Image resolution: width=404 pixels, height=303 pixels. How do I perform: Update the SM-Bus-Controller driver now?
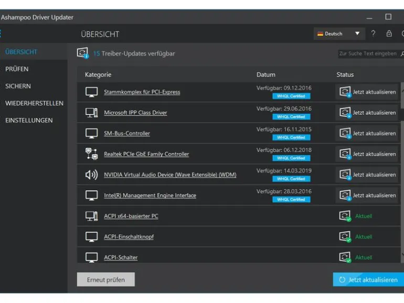point(367,133)
